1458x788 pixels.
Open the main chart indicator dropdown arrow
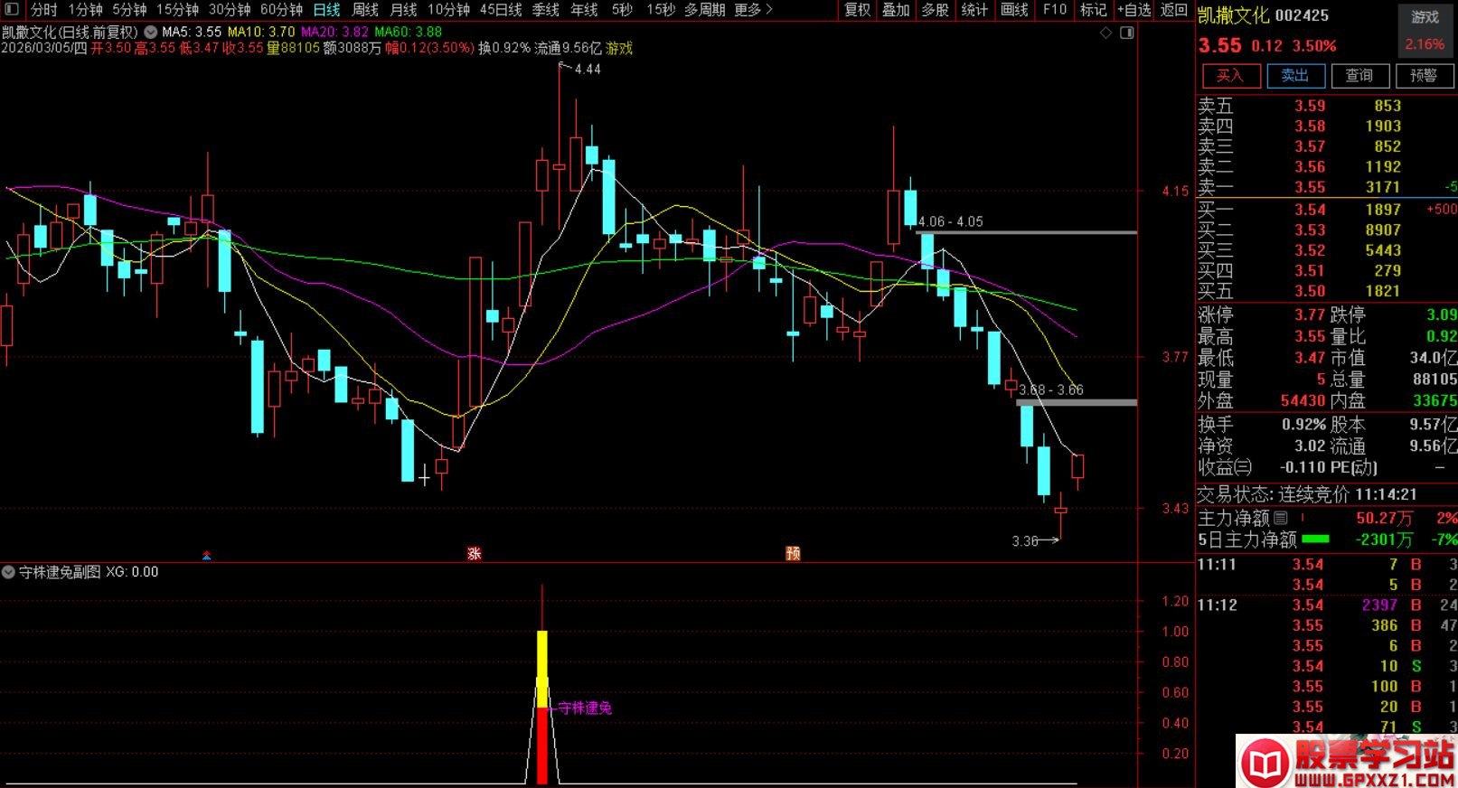tap(150, 32)
